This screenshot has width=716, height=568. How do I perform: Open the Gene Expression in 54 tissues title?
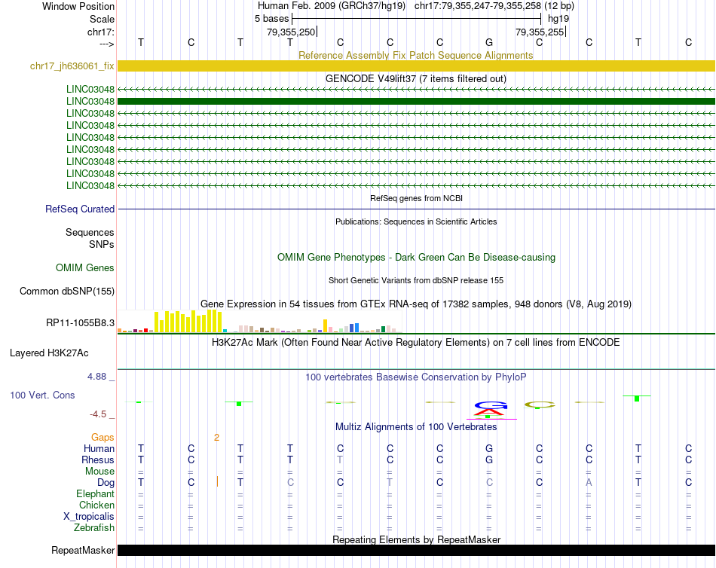pos(416,304)
